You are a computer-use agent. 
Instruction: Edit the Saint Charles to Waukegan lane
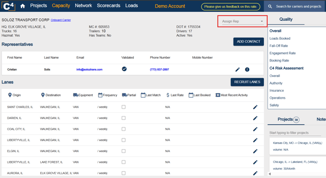255,107
